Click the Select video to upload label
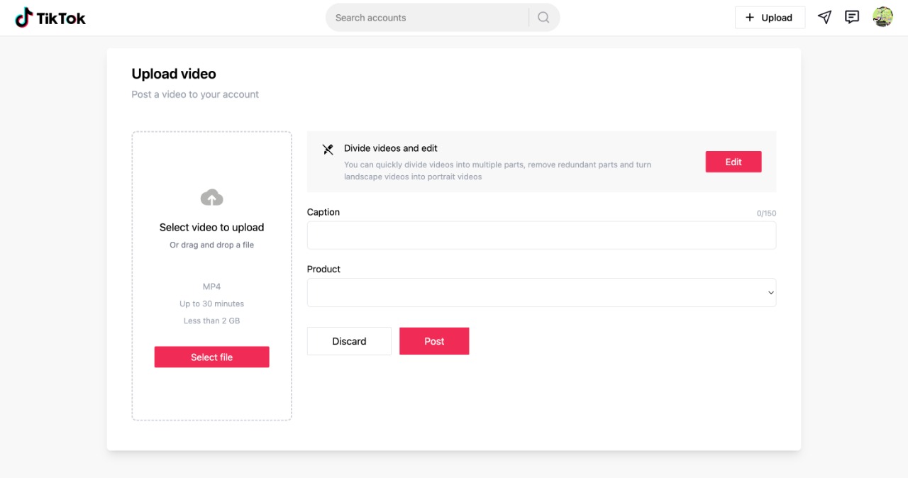Viewport: 908px width, 478px height. coord(211,227)
